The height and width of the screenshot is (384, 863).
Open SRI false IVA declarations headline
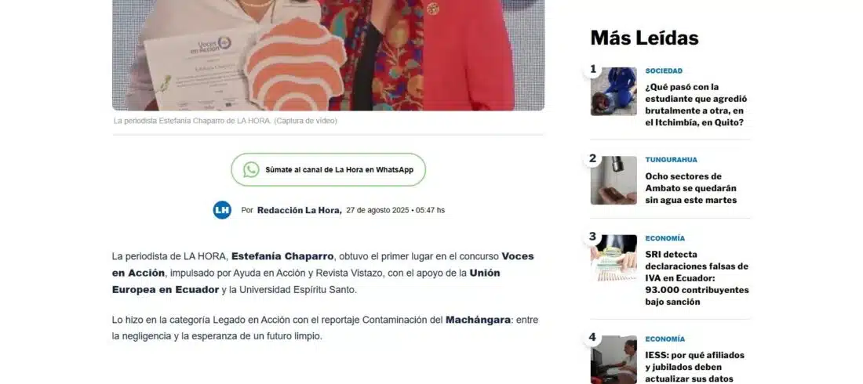click(697, 278)
